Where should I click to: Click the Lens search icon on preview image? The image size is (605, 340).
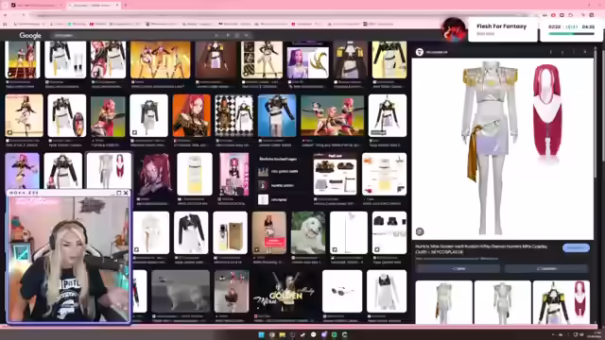(x=420, y=231)
